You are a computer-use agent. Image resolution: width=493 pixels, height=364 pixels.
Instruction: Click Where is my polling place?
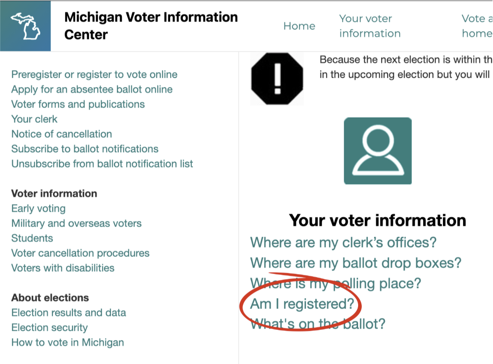click(x=335, y=283)
